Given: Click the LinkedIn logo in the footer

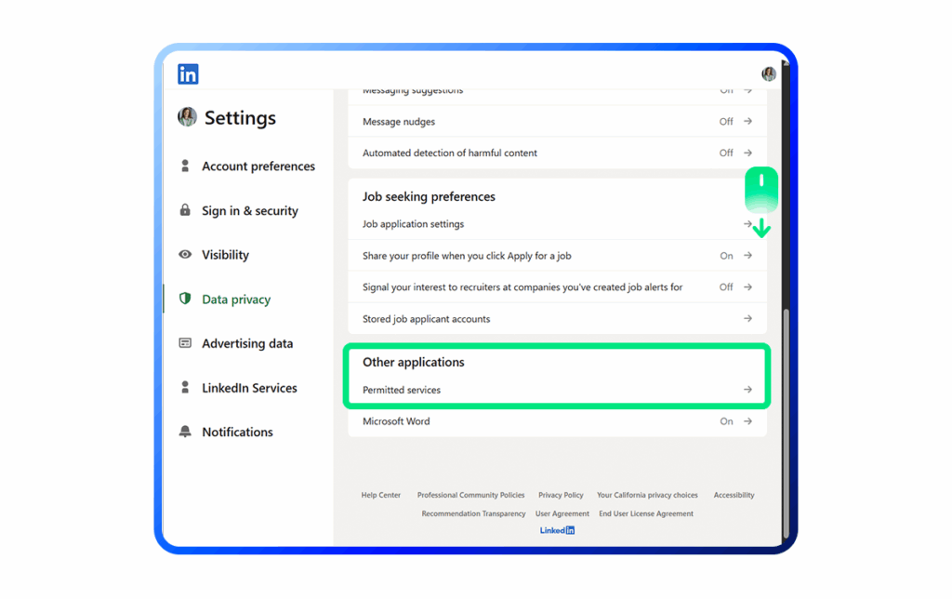Looking at the screenshot, I should (x=557, y=530).
